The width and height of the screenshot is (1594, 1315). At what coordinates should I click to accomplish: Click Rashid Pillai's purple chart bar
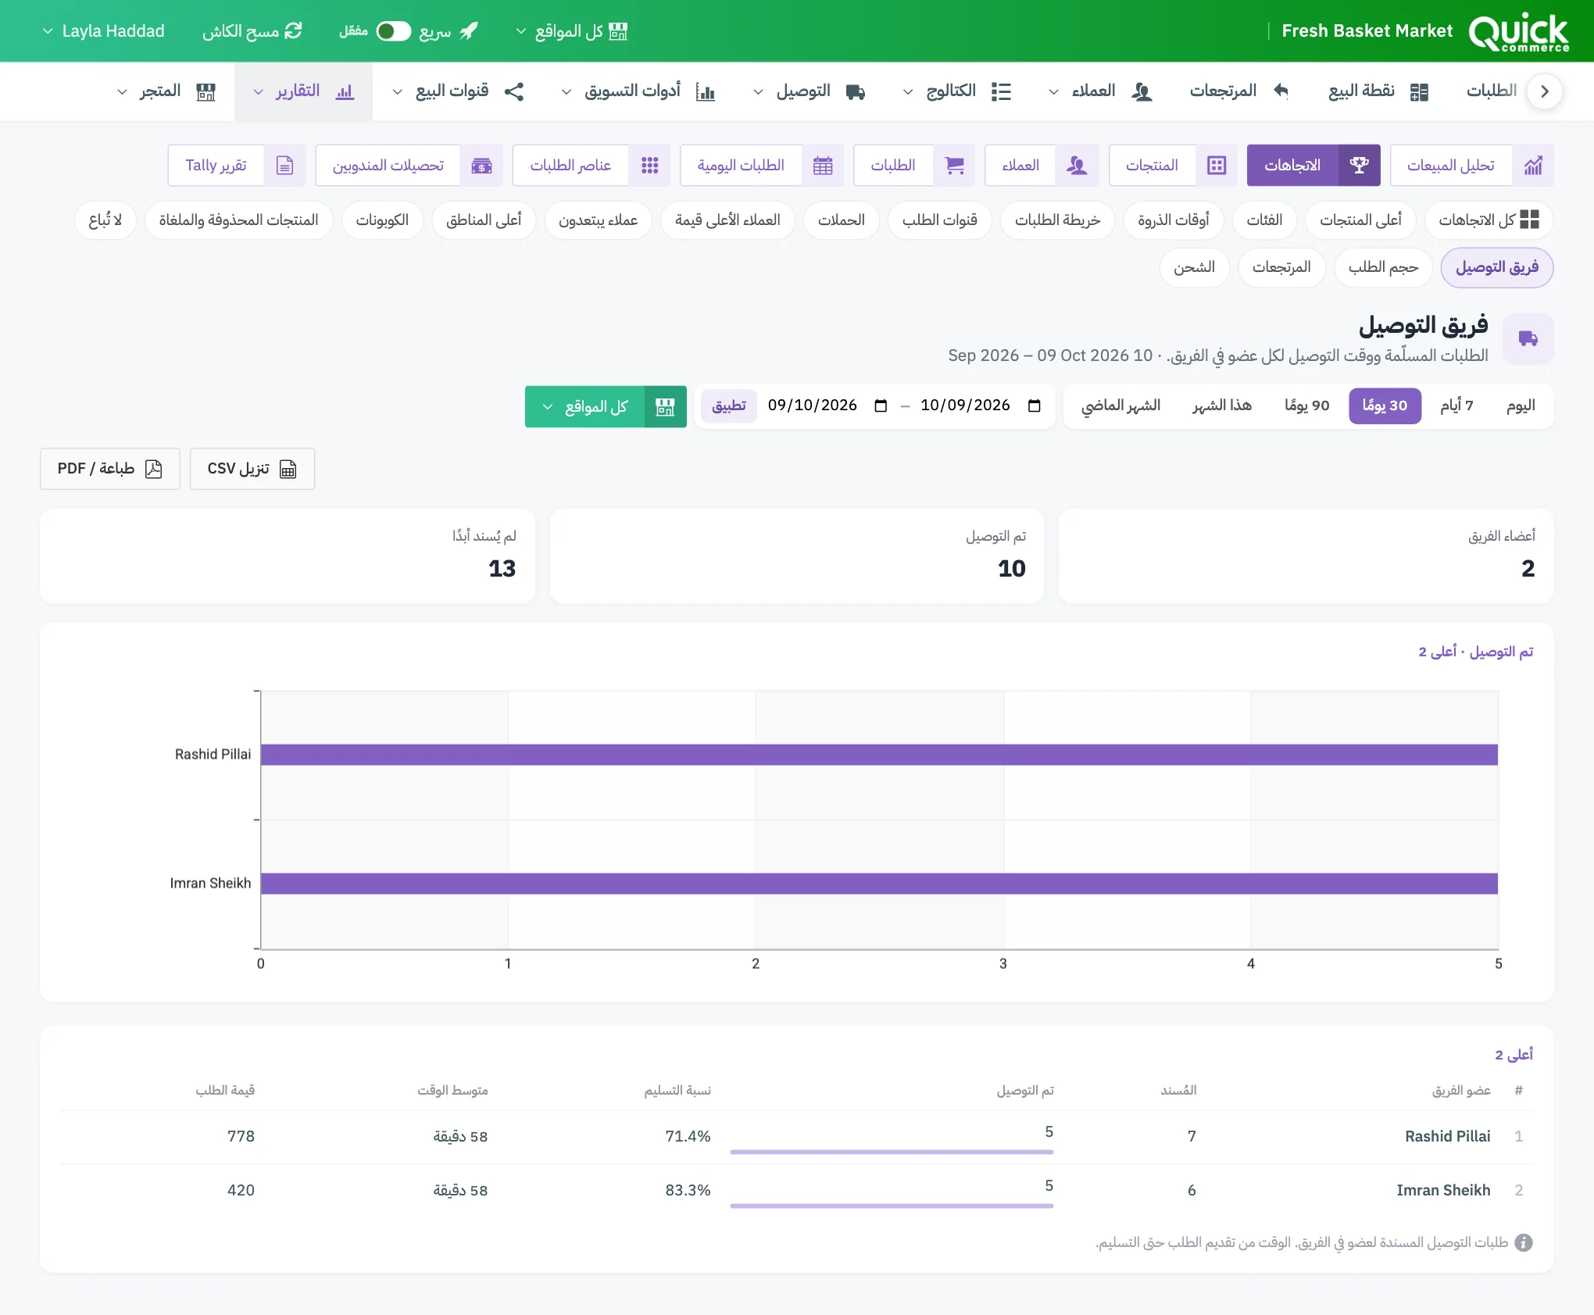(x=879, y=755)
